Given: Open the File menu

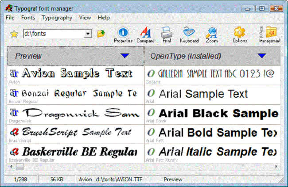Looking at the screenshot, I should click(x=10, y=18).
